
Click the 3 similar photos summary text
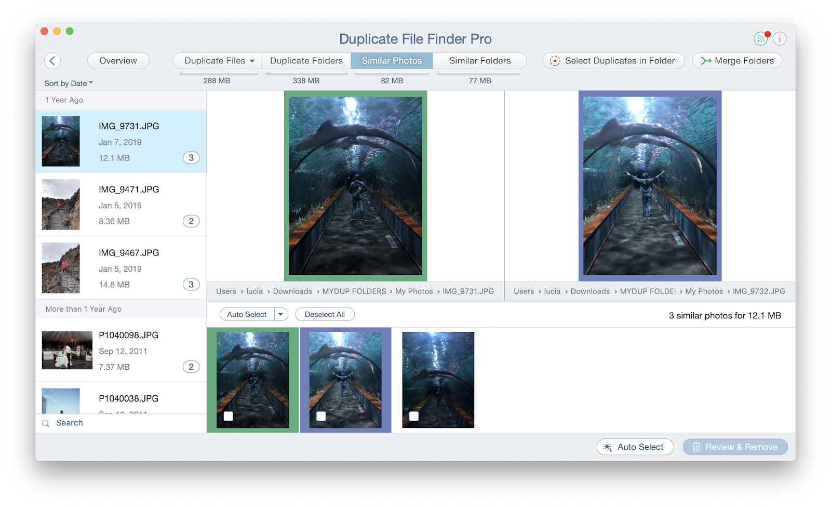pos(725,316)
